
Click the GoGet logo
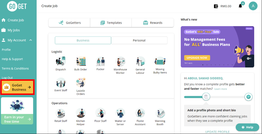[17, 7]
